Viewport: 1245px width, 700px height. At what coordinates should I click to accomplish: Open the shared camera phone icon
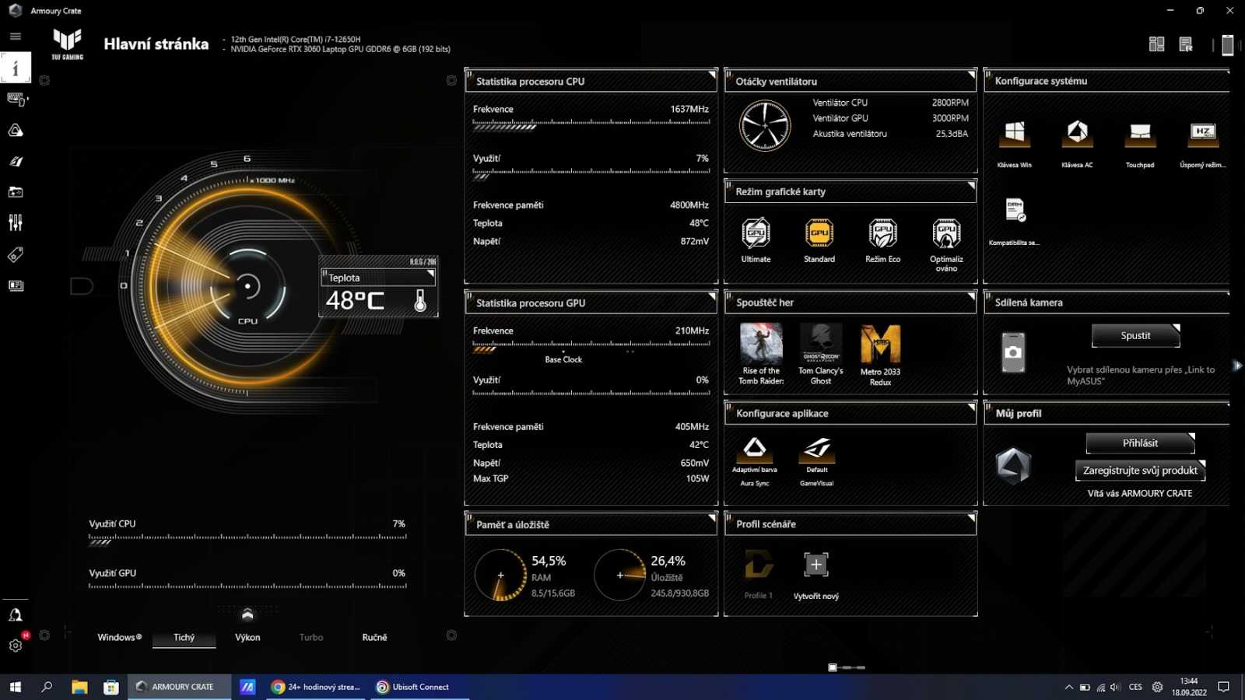coord(1013,352)
